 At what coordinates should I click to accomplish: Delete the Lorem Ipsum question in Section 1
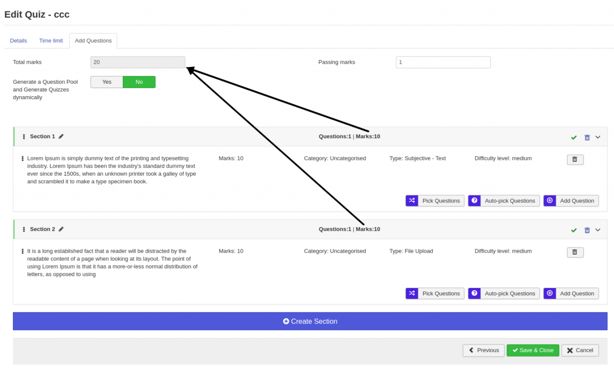(575, 159)
